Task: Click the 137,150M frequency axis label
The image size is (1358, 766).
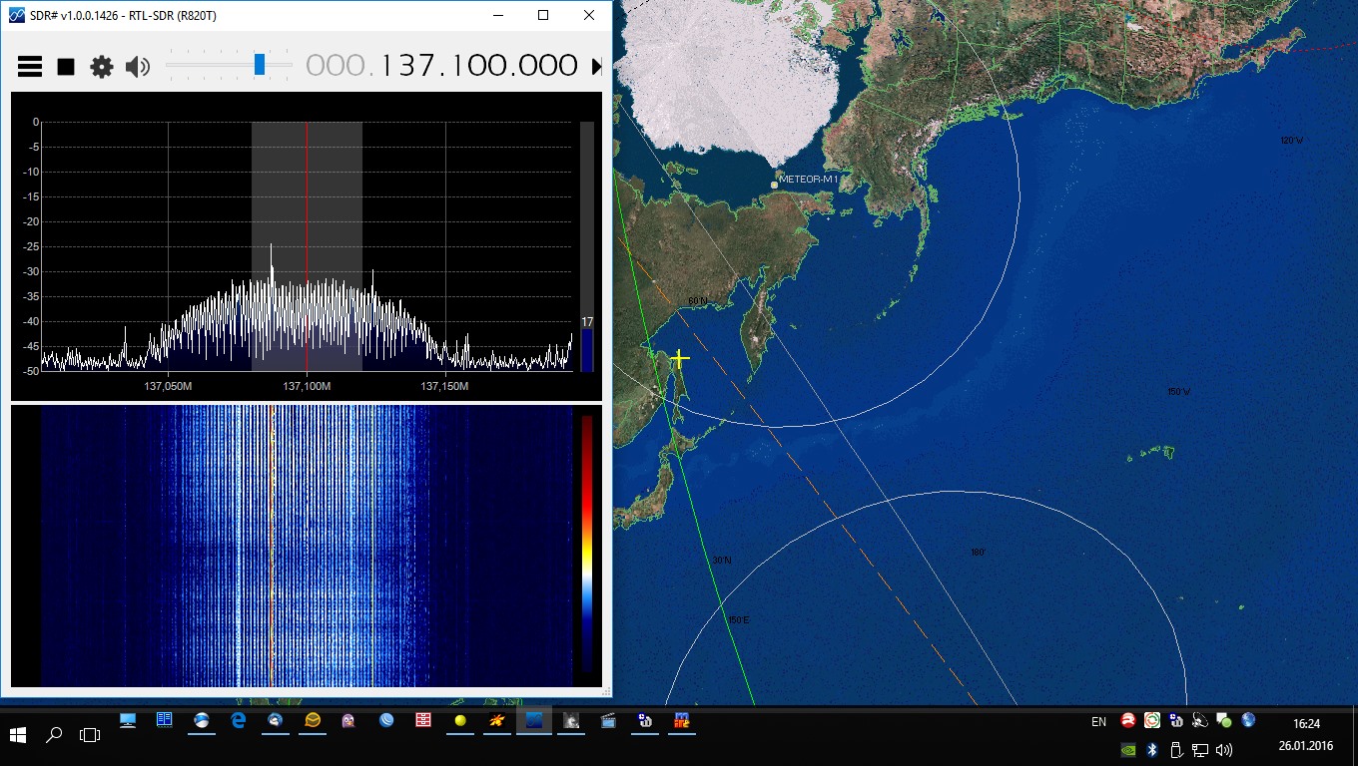Action: click(x=445, y=386)
